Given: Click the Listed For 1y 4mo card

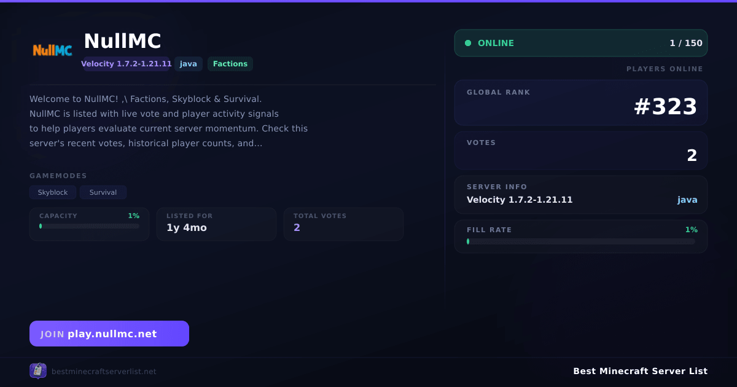Looking at the screenshot, I should (x=216, y=224).
